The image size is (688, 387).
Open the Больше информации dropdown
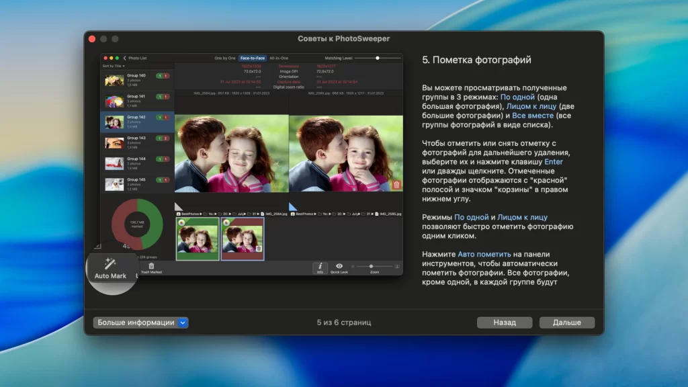[x=140, y=322]
